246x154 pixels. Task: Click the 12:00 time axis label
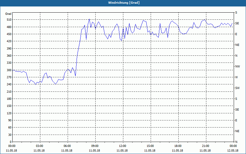123,146
